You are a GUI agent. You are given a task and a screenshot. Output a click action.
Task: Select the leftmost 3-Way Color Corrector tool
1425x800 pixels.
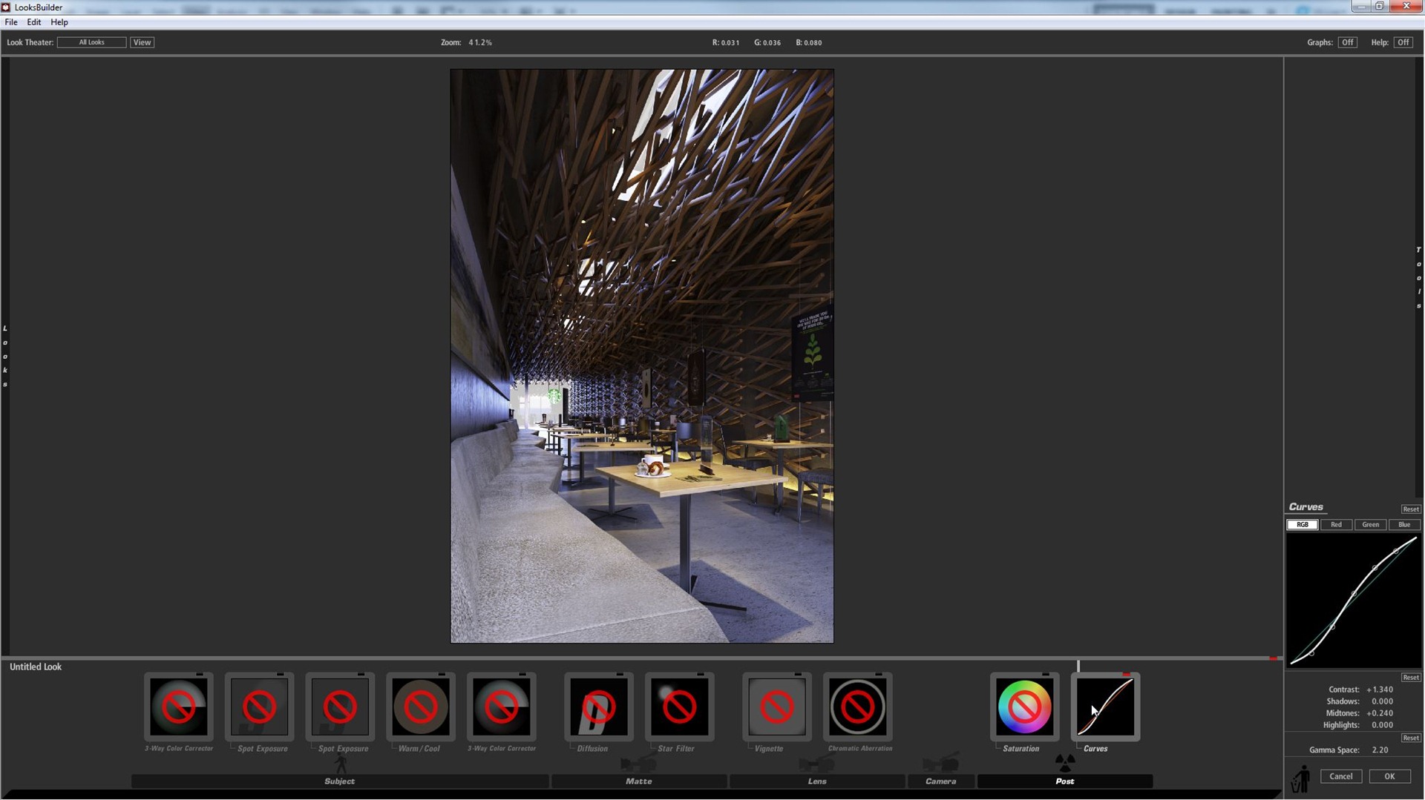179,707
